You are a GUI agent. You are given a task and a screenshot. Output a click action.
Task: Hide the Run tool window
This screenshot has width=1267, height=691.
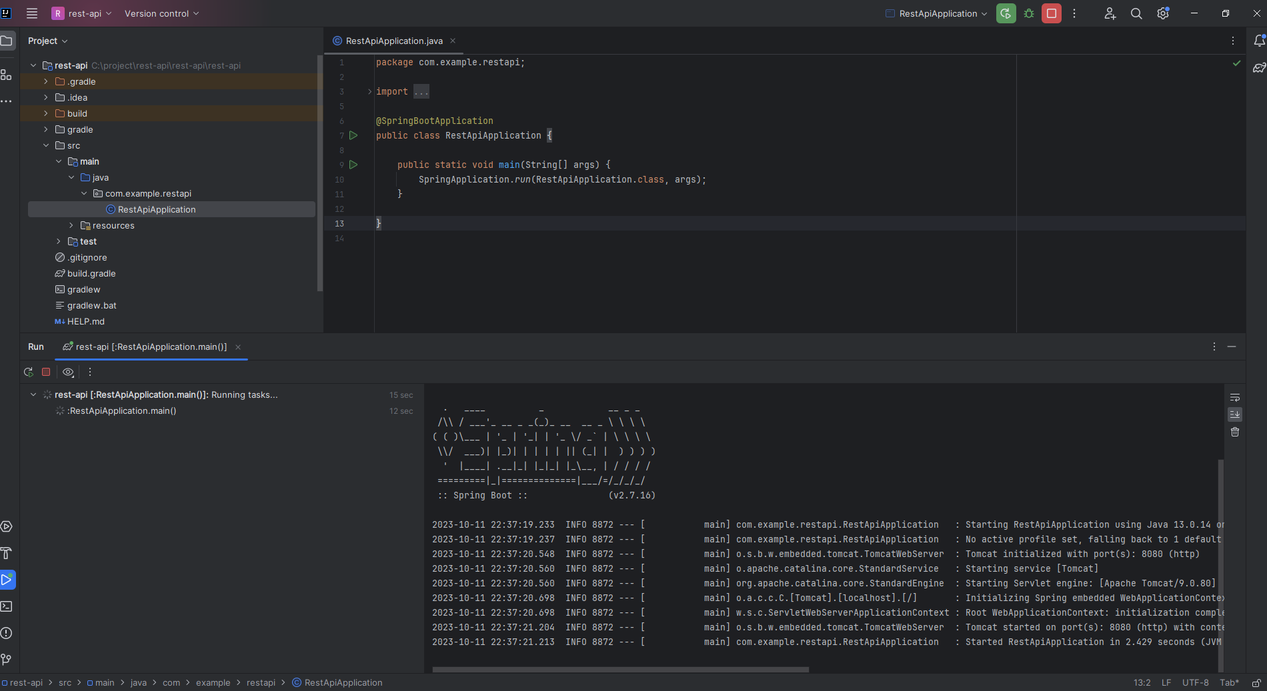(x=1232, y=346)
